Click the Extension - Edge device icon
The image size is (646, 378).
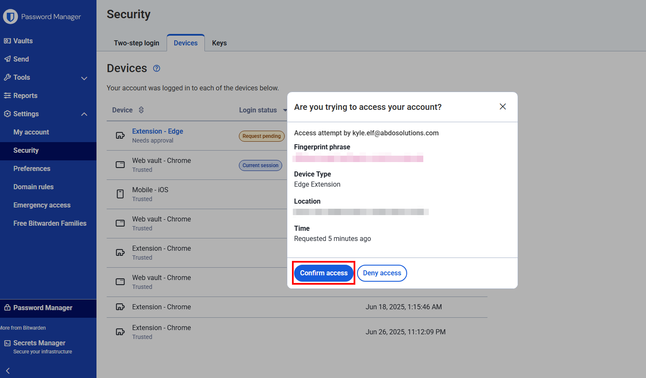120,135
